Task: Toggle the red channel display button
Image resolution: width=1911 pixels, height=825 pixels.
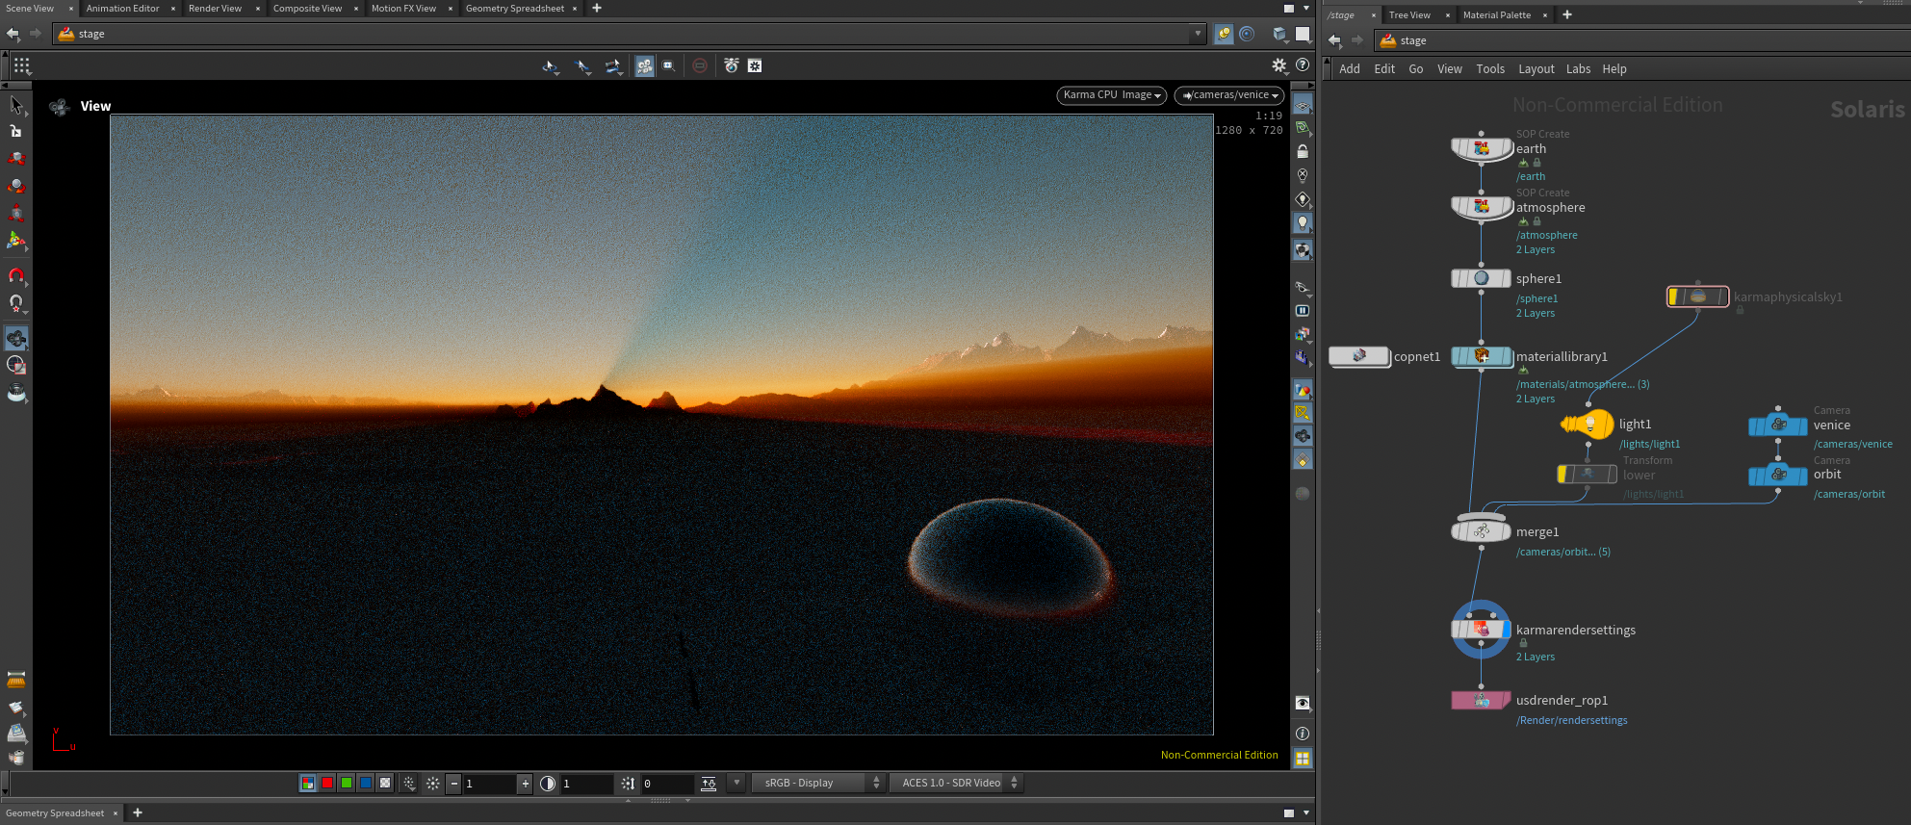Action: (327, 784)
